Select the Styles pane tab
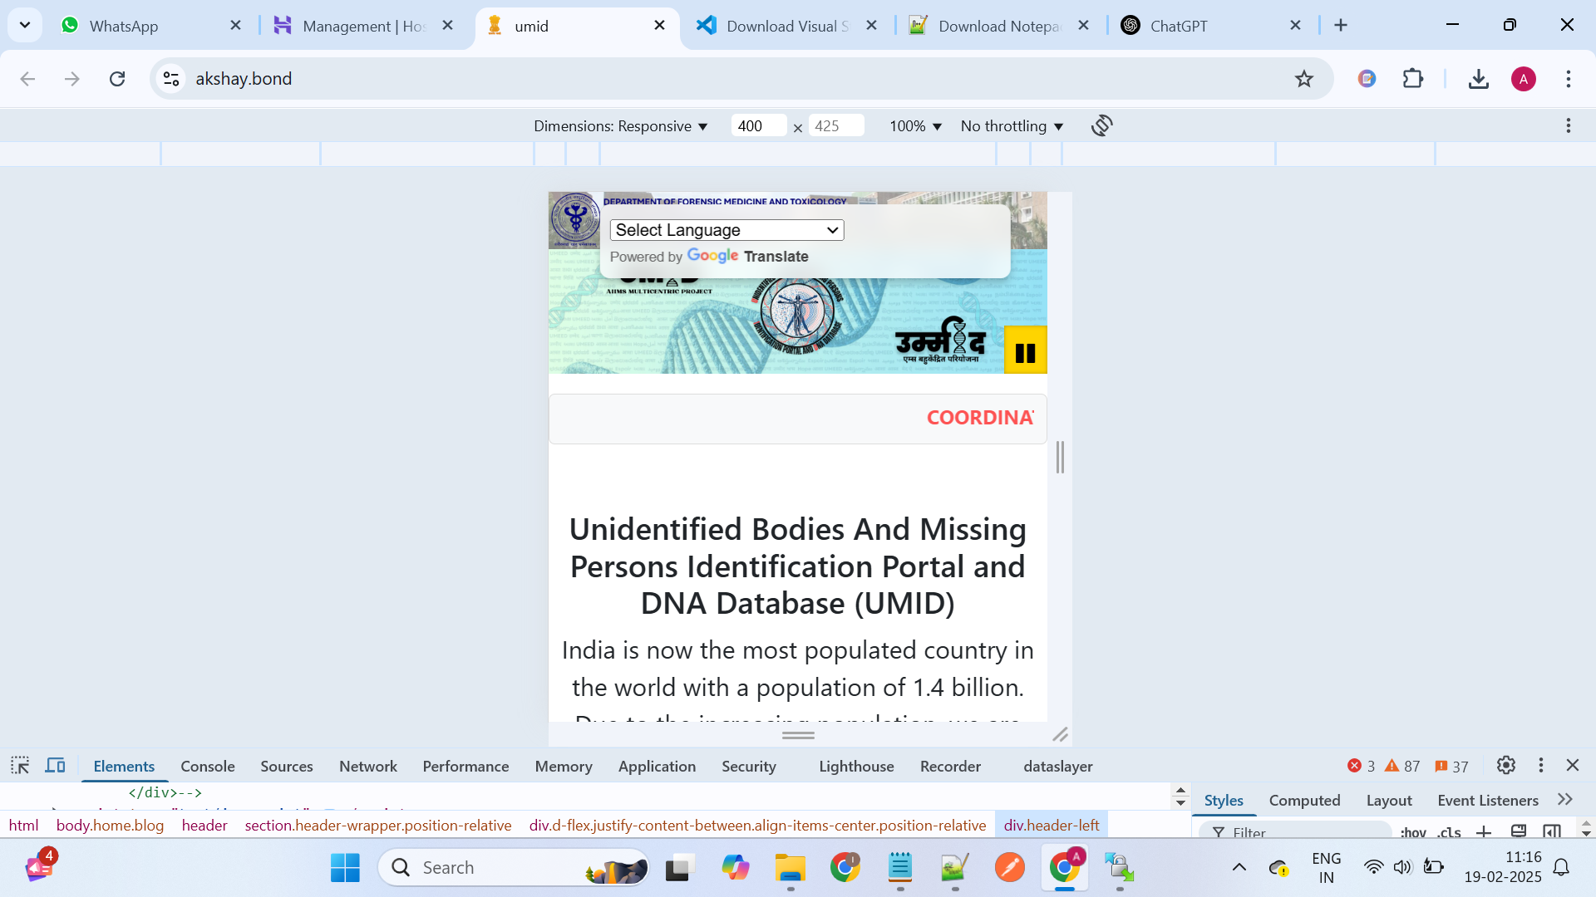 (1224, 801)
